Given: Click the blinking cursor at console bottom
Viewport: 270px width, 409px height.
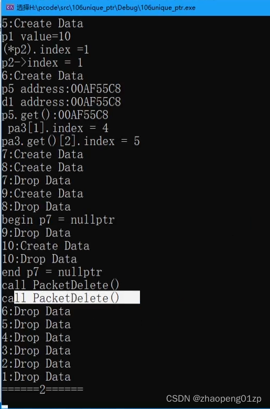Looking at the screenshot, I should click(x=4, y=406).
